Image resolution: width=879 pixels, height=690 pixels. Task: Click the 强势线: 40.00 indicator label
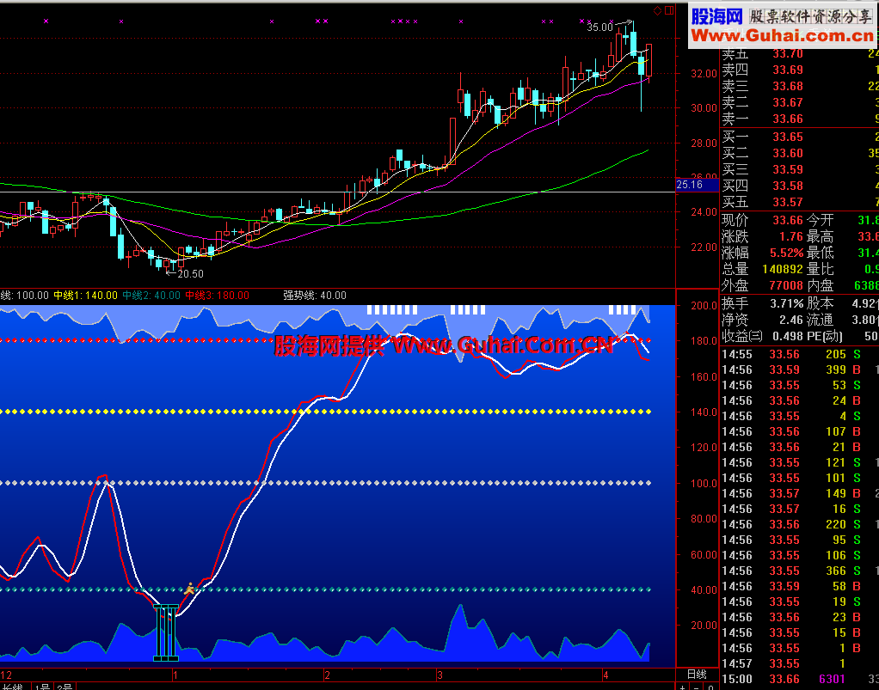315,295
